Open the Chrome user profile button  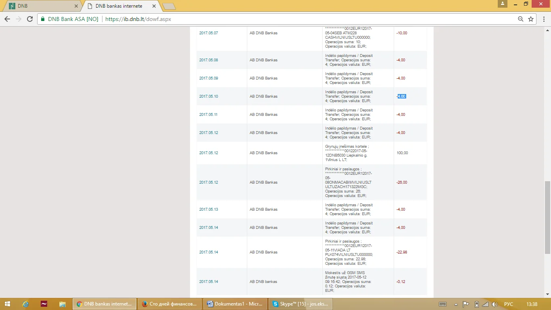coord(502,4)
